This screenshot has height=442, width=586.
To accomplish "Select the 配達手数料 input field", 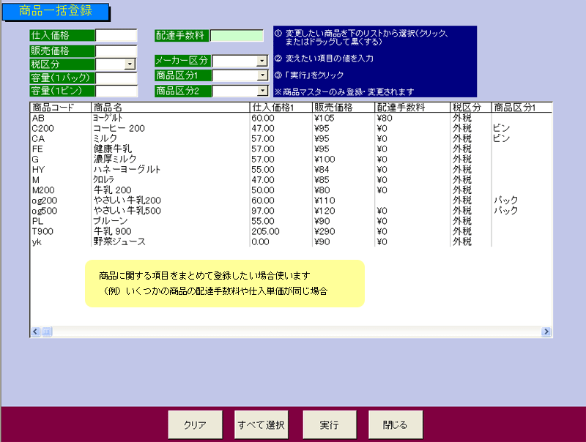I will coord(237,36).
